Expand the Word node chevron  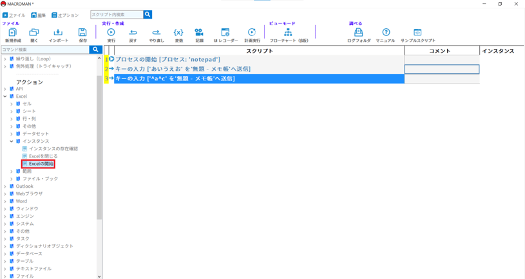(x=5, y=201)
